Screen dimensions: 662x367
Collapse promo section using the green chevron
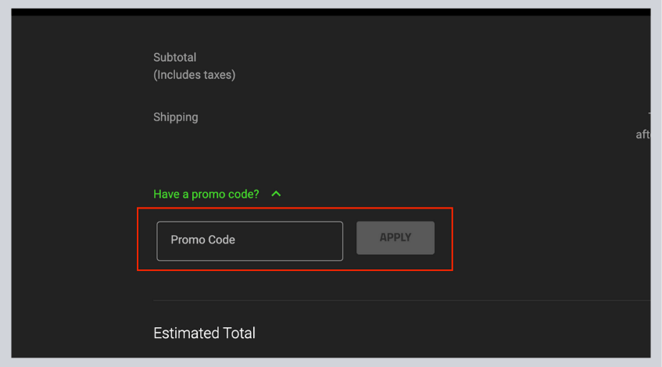[x=276, y=194]
